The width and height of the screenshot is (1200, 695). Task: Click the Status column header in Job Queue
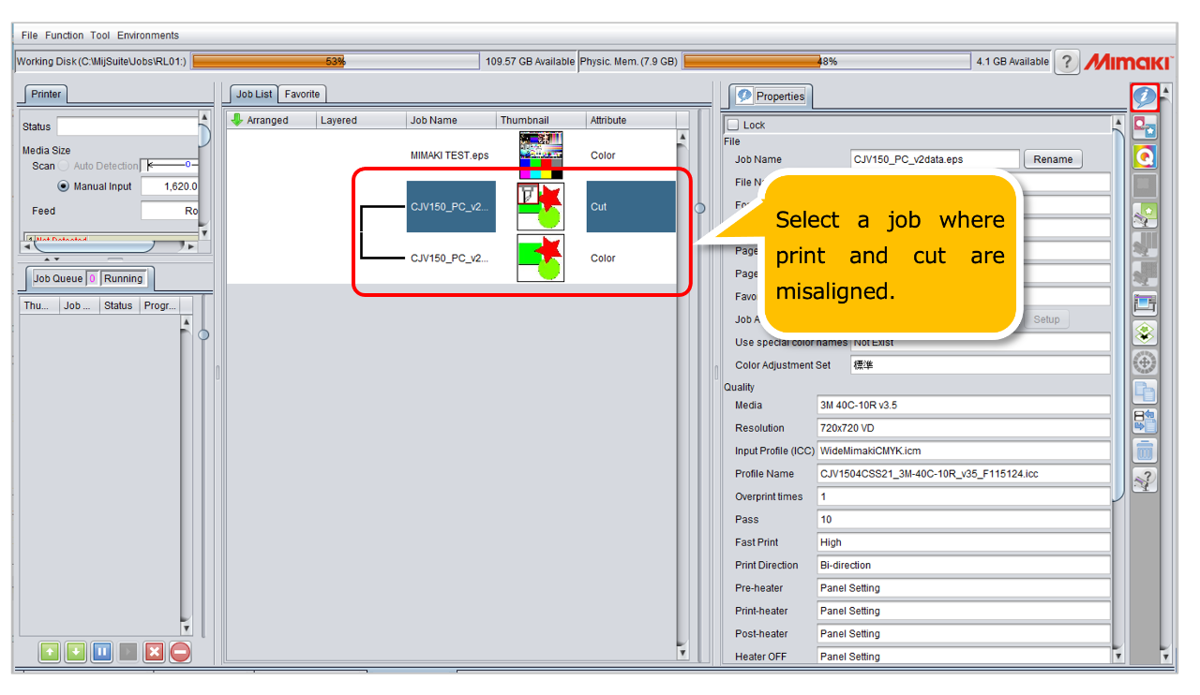[119, 305]
